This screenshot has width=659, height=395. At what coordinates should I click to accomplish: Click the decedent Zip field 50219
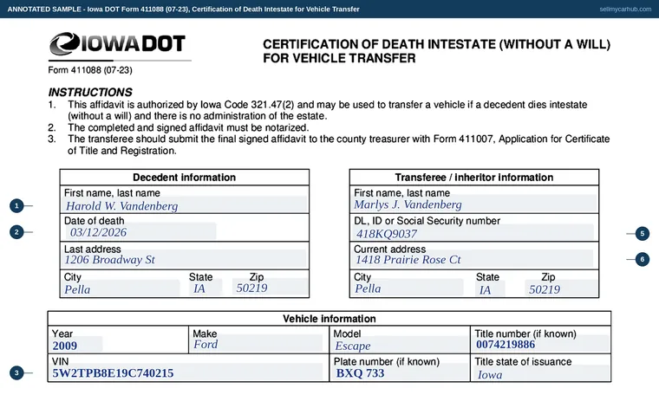pos(270,288)
